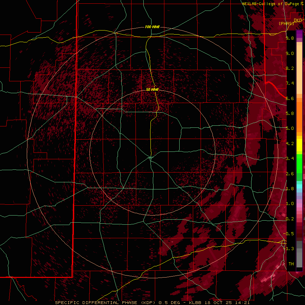Click the [PHAS] units label
The height and width of the screenshot is (305, 305).
click(286, 23)
